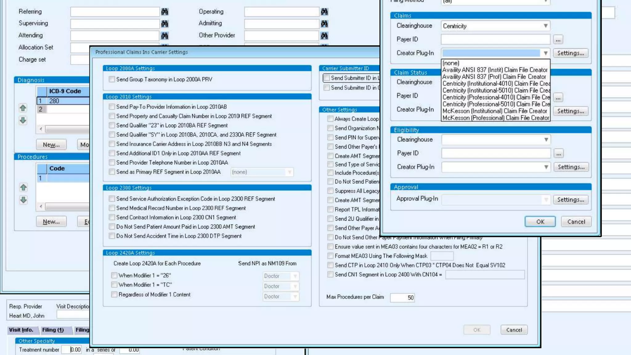Click binoculars search icon for Supervising provider
This screenshot has height=355, width=631.
pos(165,24)
